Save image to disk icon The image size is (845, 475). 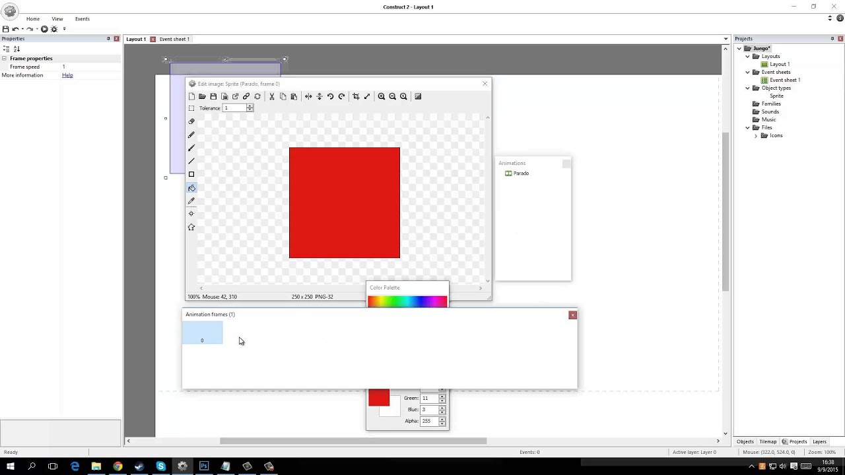coord(213,96)
